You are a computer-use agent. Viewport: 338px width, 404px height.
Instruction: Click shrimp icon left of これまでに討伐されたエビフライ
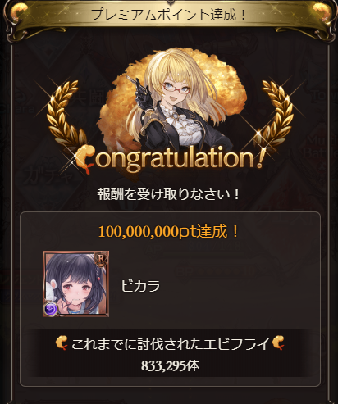tap(62, 343)
